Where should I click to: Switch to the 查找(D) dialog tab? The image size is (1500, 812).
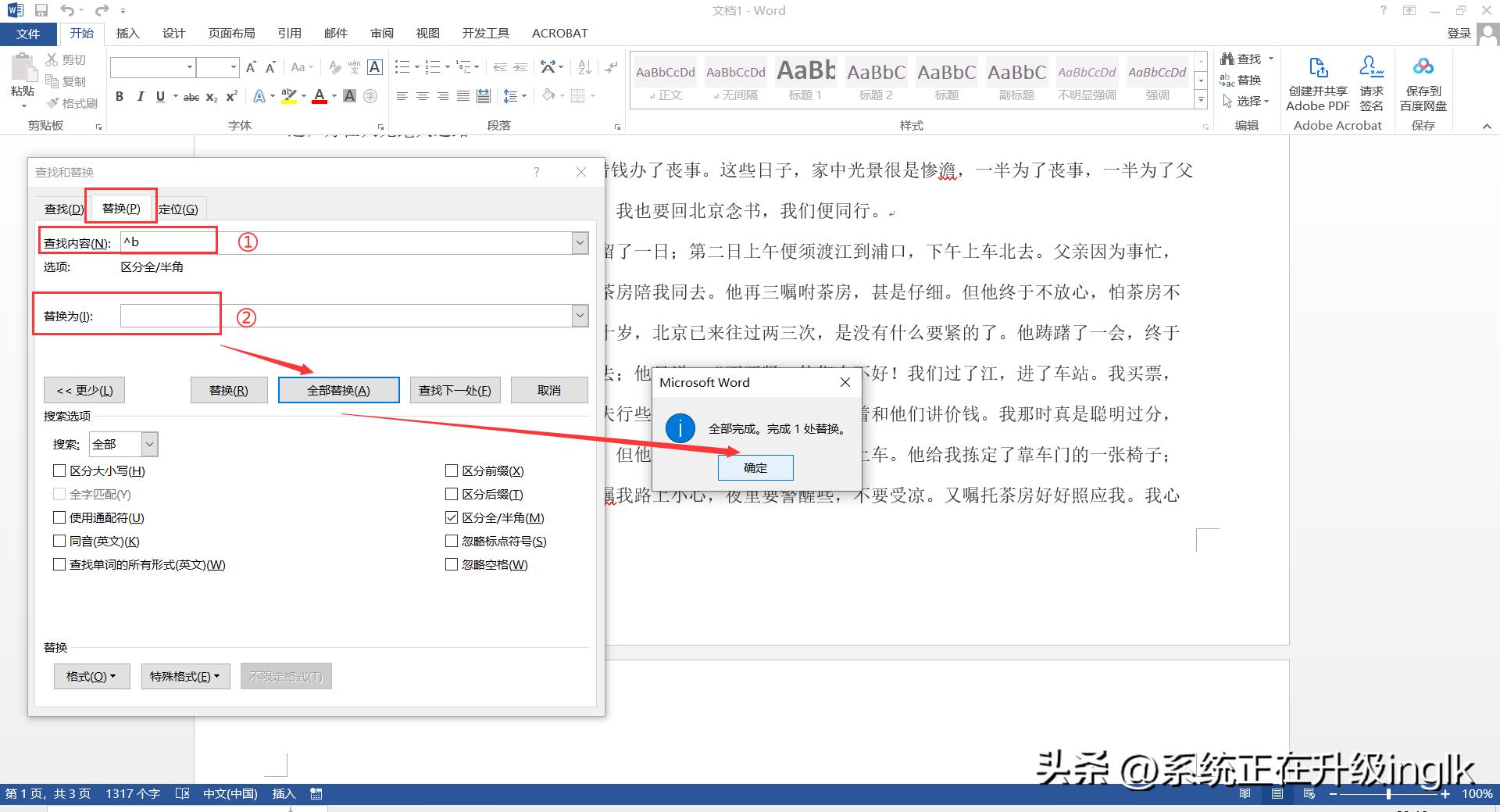(x=64, y=209)
